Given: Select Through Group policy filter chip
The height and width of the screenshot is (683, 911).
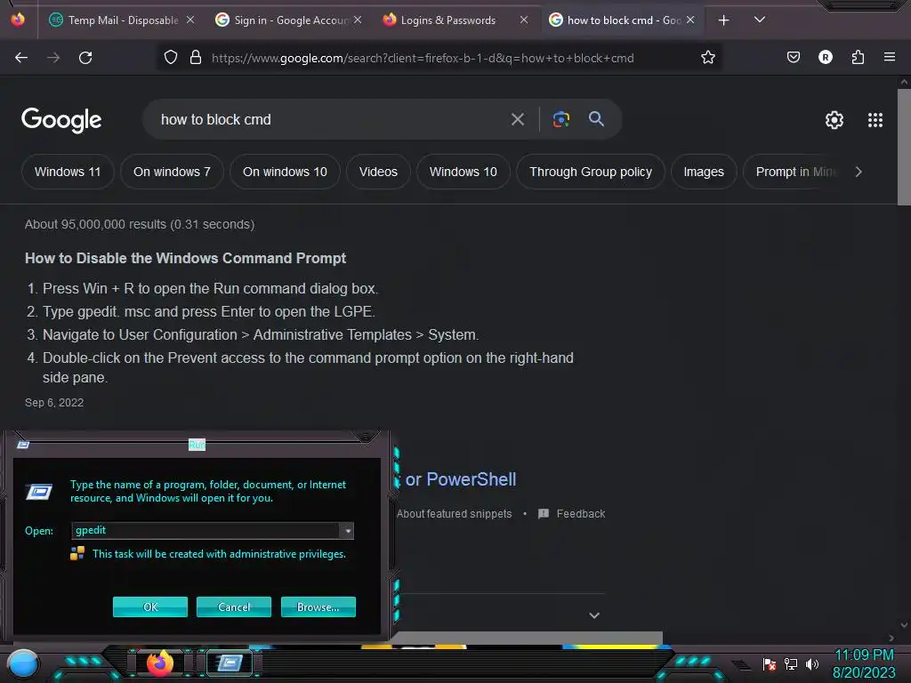Looking at the screenshot, I should (591, 172).
